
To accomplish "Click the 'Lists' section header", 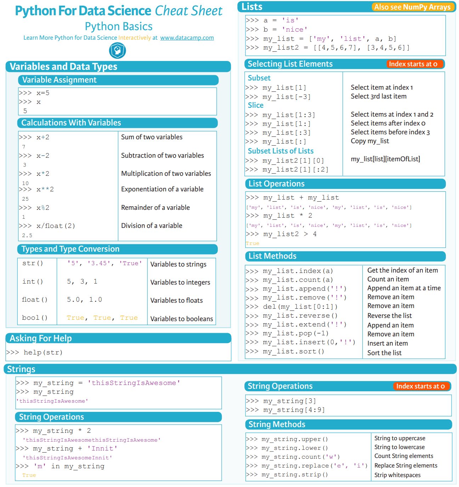I will (346, 7).
